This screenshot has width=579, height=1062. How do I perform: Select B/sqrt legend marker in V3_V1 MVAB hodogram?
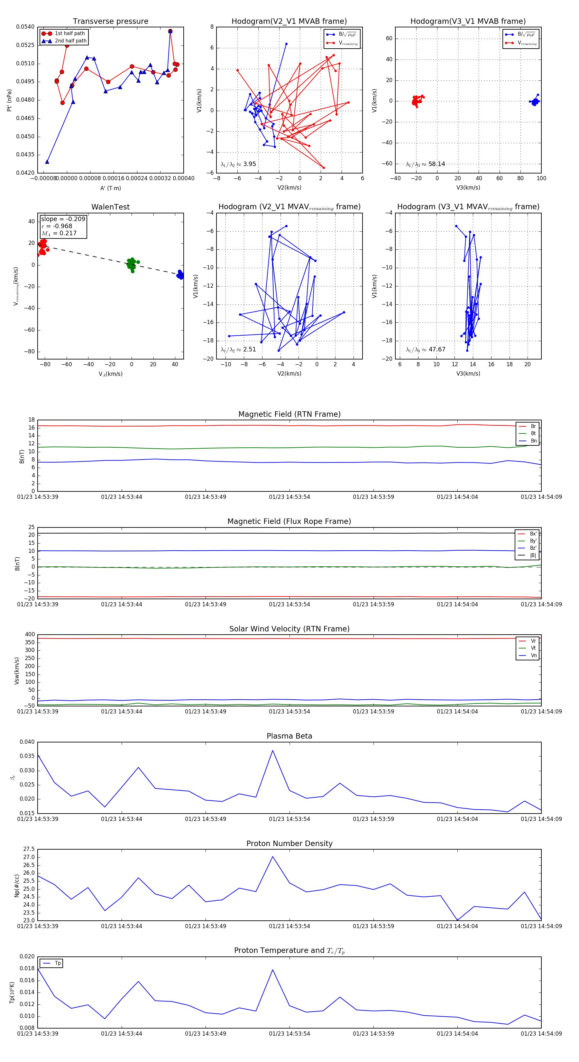click(509, 35)
